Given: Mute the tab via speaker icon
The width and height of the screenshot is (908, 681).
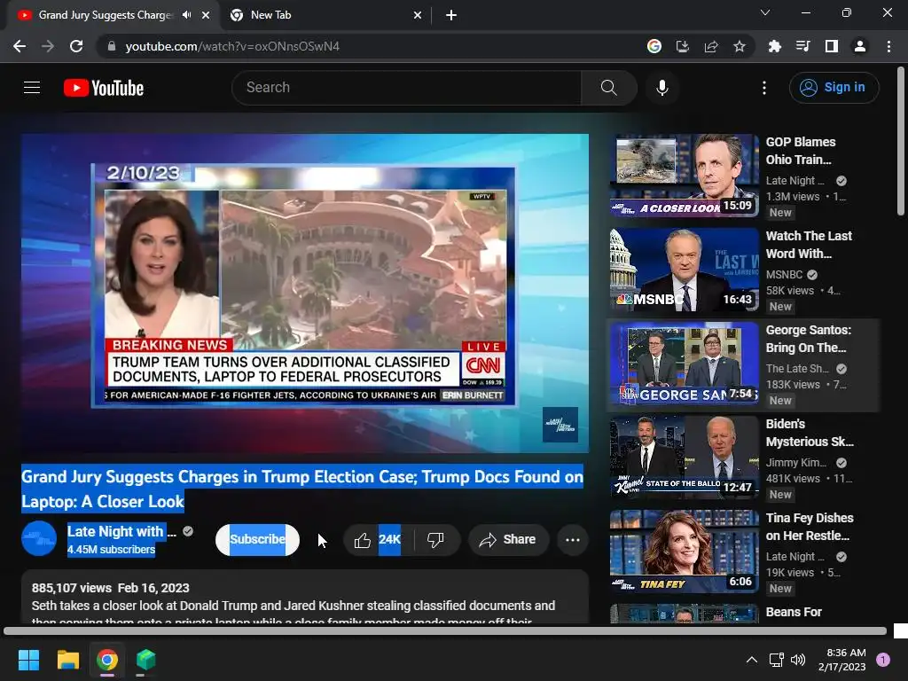Looking at the screenshot, I should point(186,15).
